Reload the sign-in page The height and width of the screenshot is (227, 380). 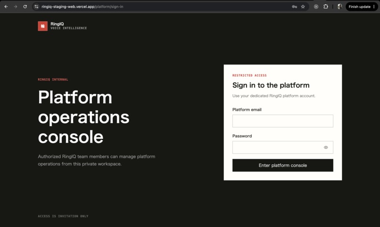[25, 7]
